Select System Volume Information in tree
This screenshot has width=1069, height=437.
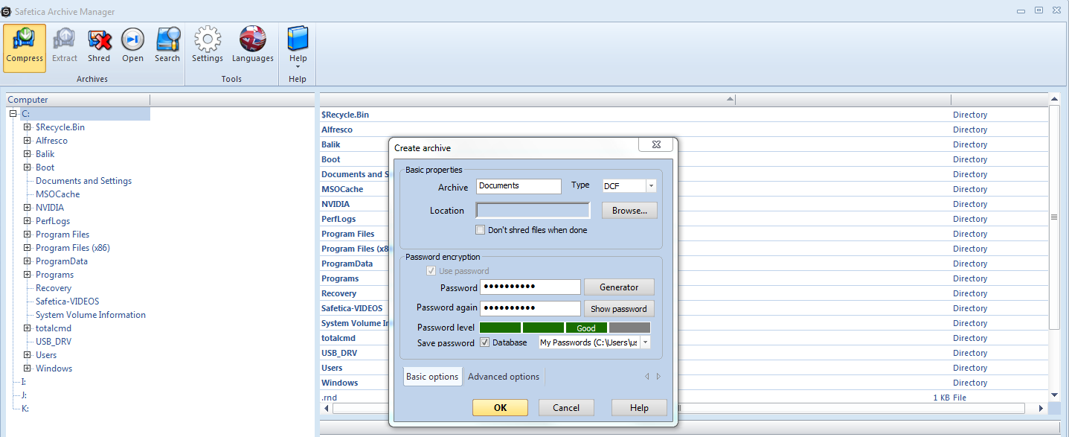tap(91, 315)
